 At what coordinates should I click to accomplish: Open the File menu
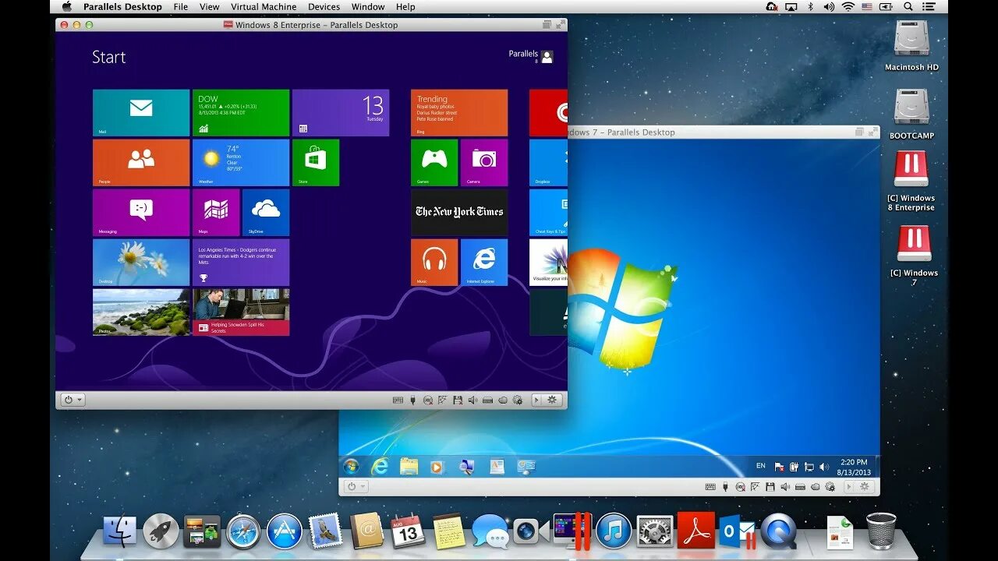(181, 7)
